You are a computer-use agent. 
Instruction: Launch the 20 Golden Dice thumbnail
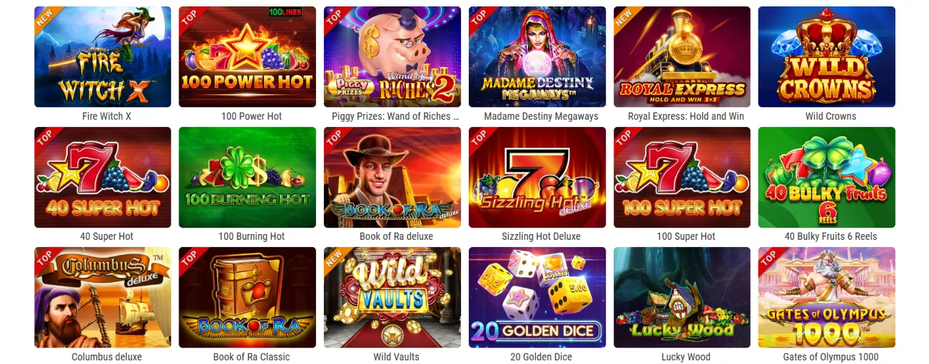click(537, 298)
